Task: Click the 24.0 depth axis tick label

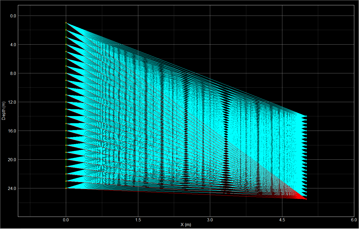Action: click(12, 188)
